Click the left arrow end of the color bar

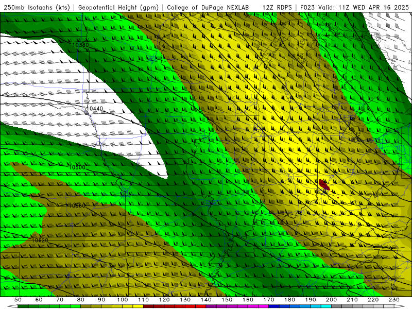tap(12, 306)
